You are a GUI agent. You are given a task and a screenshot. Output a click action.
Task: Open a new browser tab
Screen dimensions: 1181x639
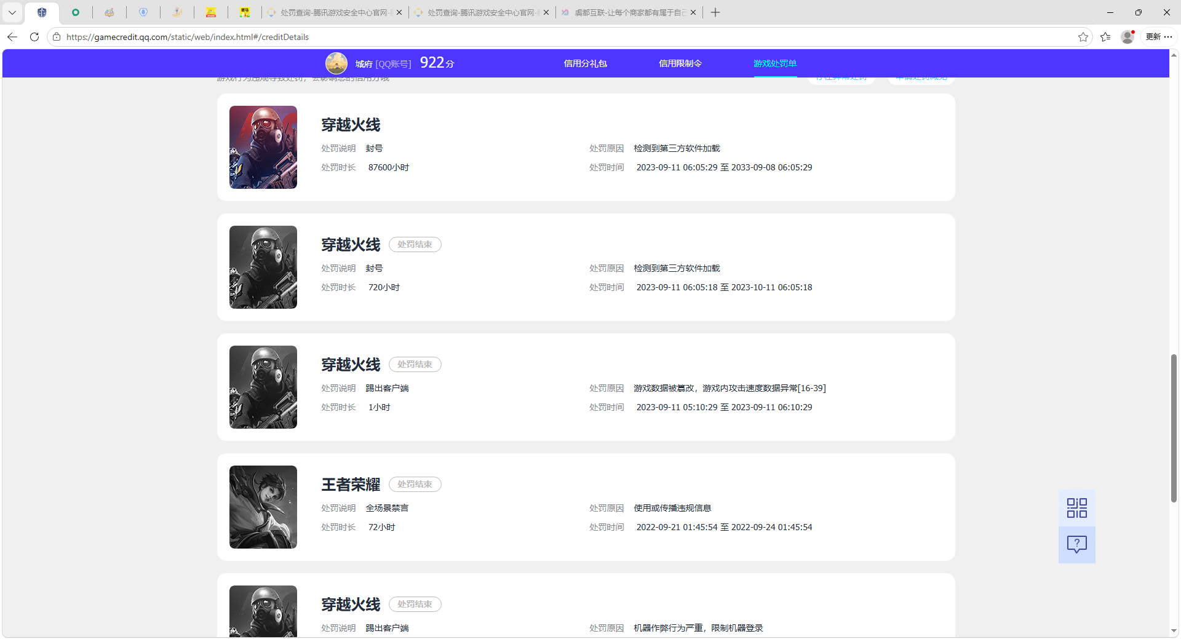[x=715, y=12]
